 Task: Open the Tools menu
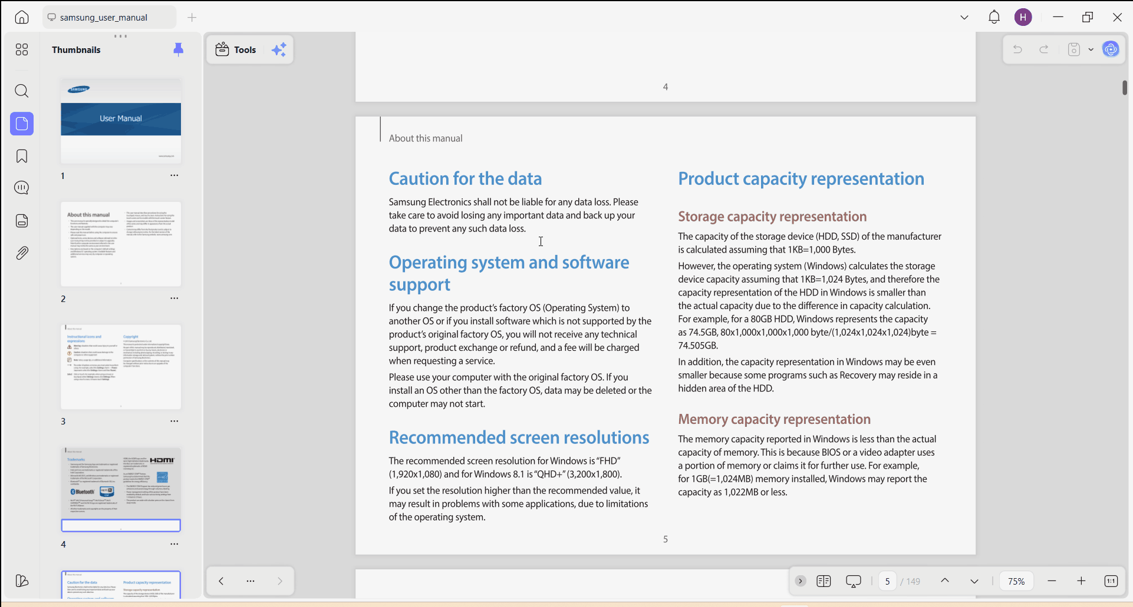click(x=236, y=49)
